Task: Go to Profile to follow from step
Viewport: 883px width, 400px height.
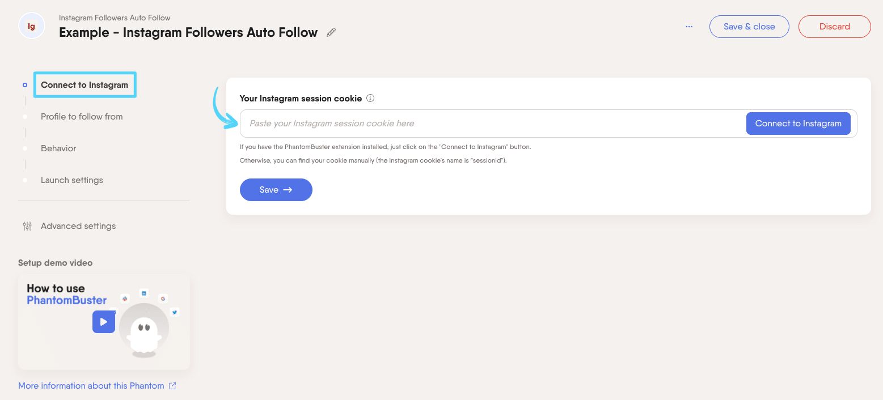Action: tap(82, 117)
